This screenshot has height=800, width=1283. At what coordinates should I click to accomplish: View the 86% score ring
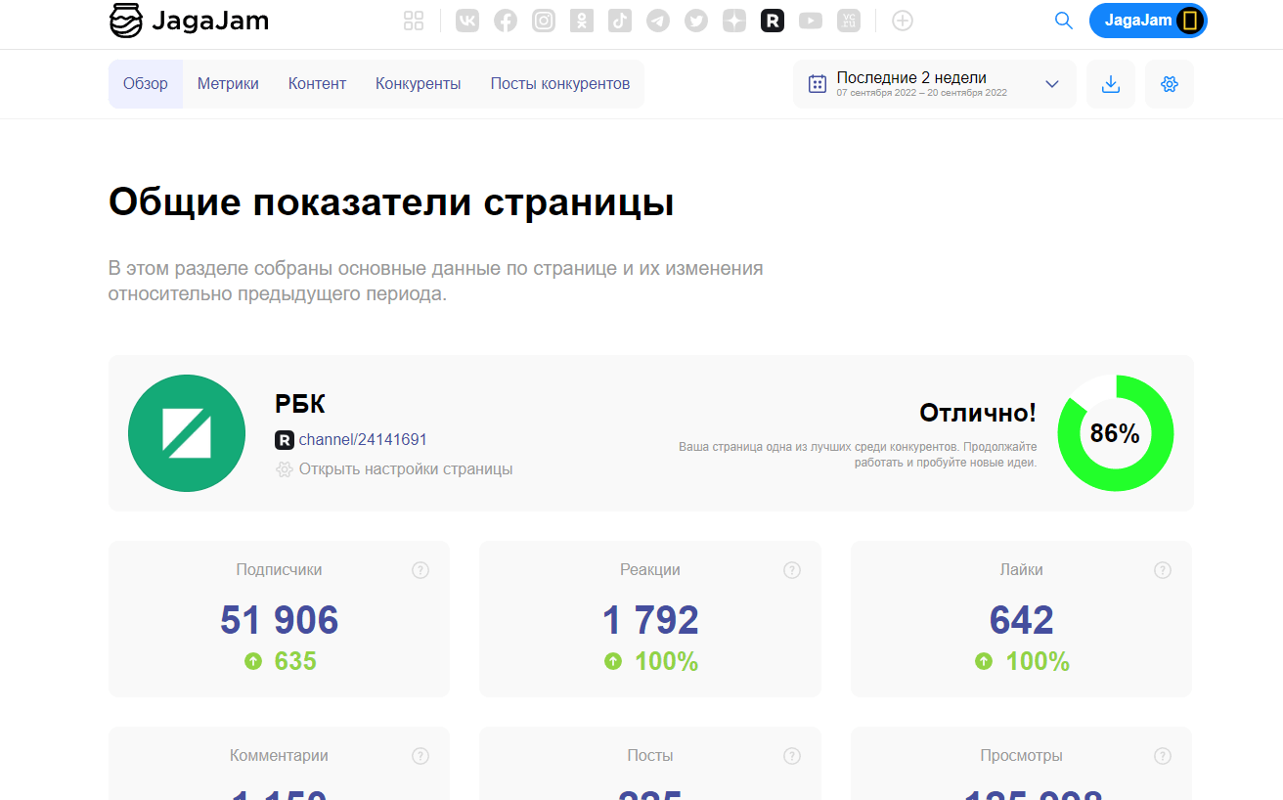(1116, 433)
